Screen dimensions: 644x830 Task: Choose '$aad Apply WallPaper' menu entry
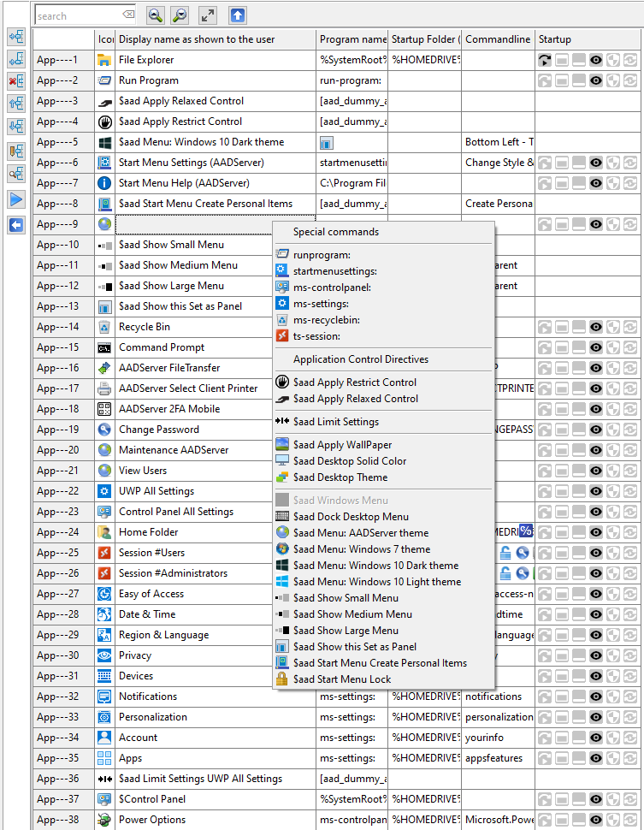(342, 445)
